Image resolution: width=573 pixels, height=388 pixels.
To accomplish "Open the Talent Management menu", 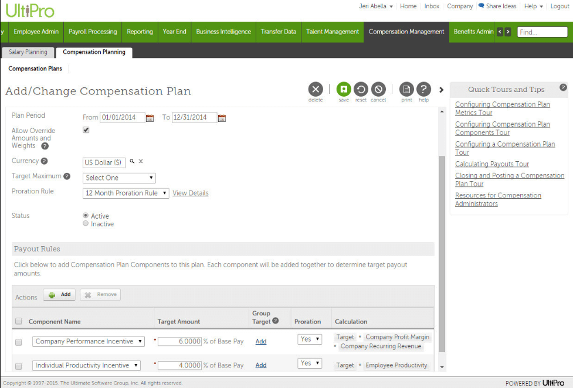I will click(x=333, y=32).
